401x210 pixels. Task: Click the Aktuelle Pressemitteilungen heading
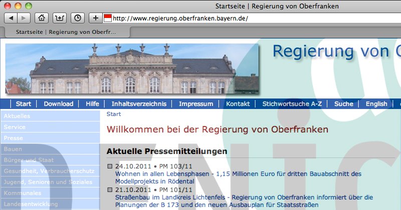[167, 151]
